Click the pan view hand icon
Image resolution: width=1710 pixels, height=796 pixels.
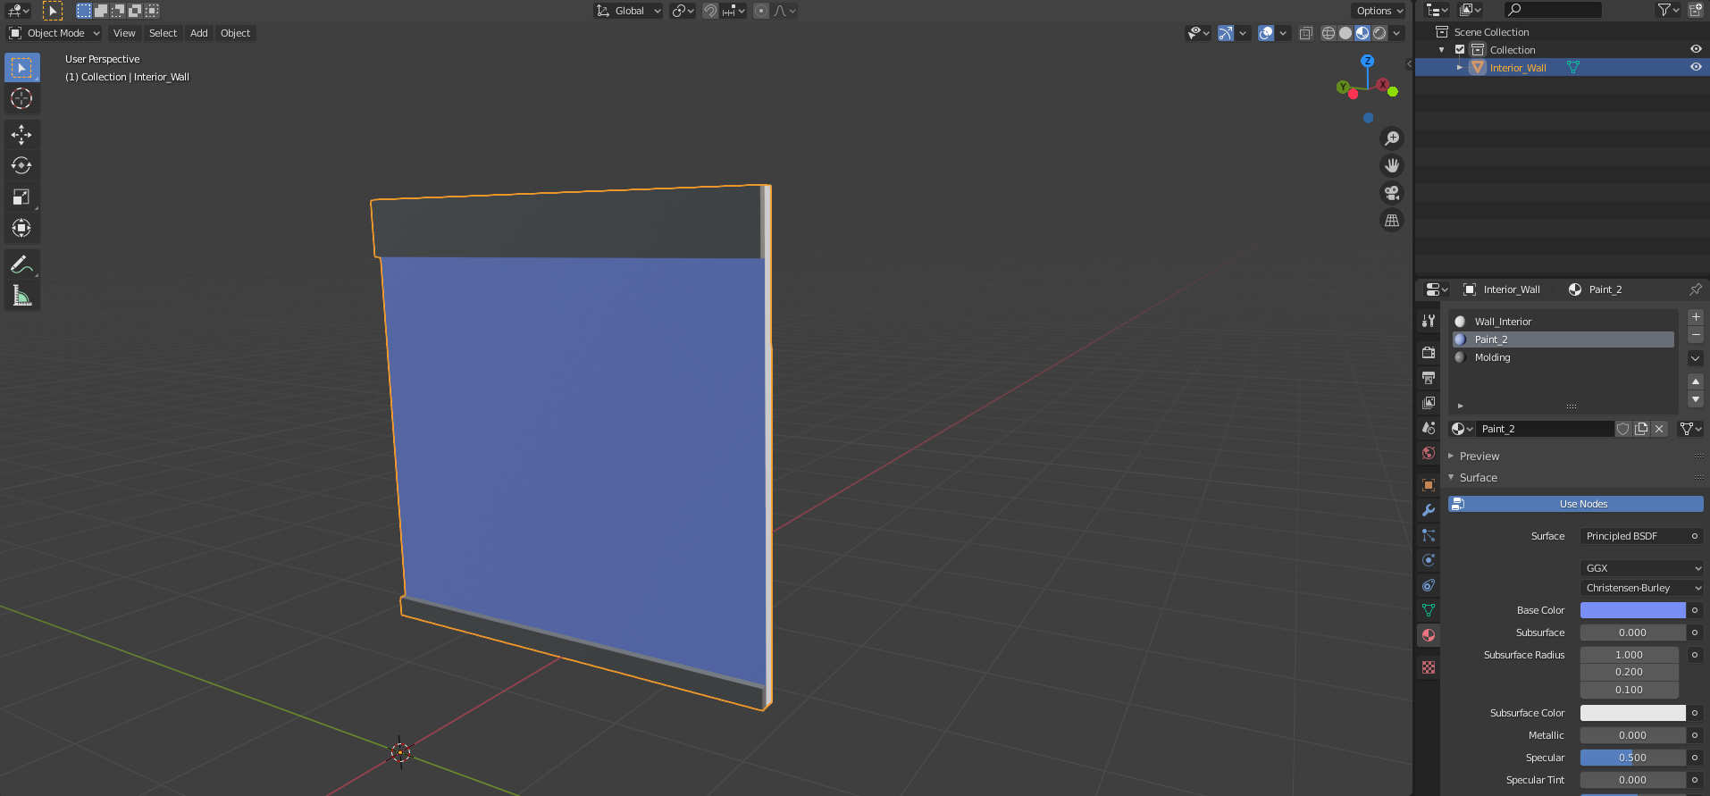coord(1392,166)
